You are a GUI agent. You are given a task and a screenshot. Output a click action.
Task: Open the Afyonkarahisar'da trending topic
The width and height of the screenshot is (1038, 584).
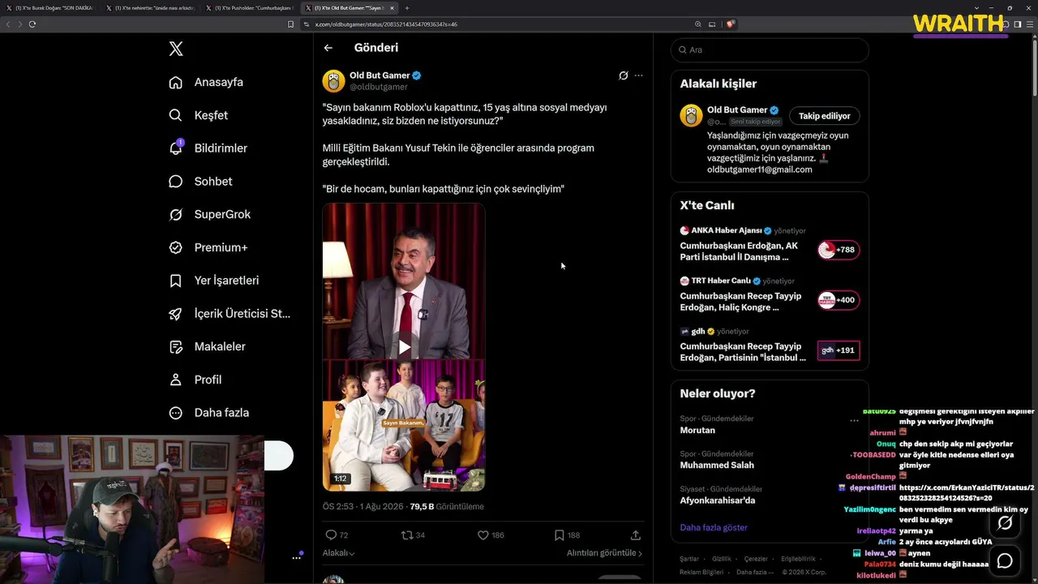(x=718, y=500)
